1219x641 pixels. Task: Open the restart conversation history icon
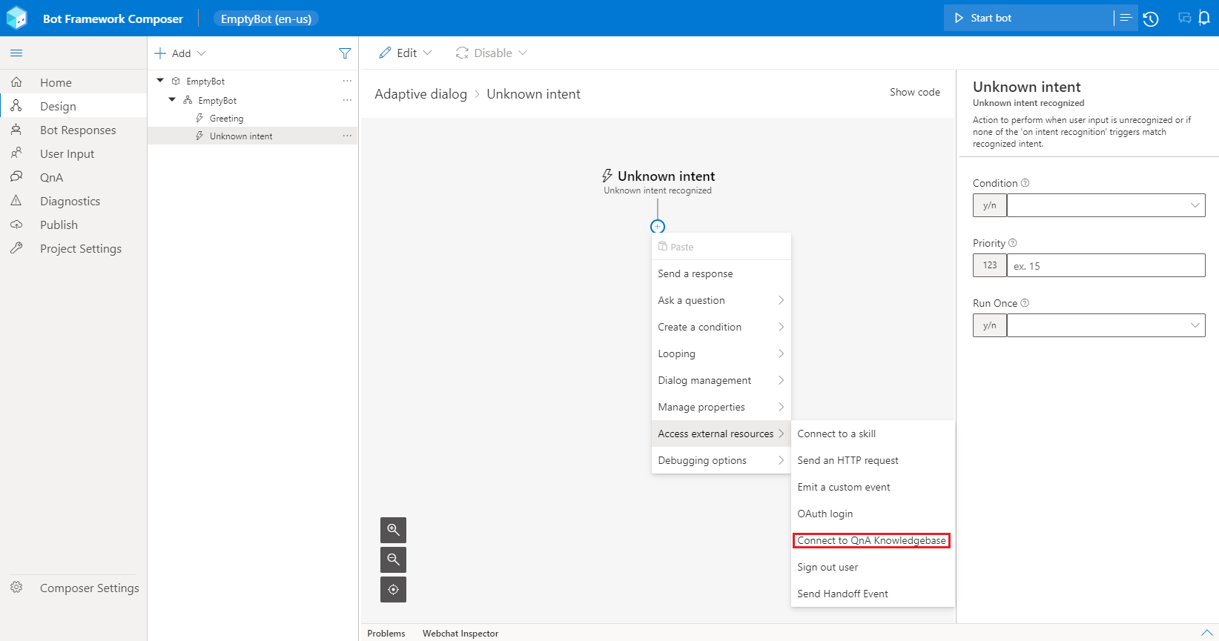pos(1151,19)
